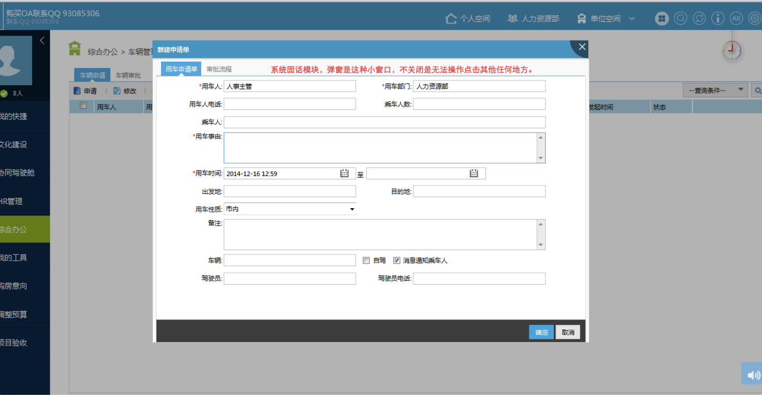Uncheck the 消息通知乘车人 checkbox

coord(397,260)
